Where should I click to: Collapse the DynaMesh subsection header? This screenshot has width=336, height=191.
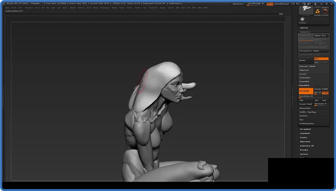(x=304, y=85)
